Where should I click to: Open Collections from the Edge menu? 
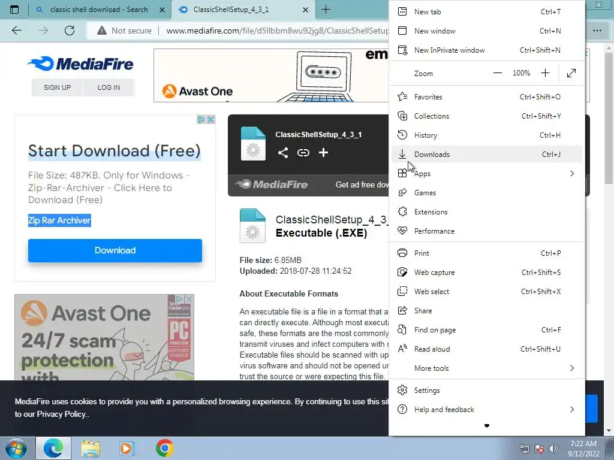[x=487, y=116]
